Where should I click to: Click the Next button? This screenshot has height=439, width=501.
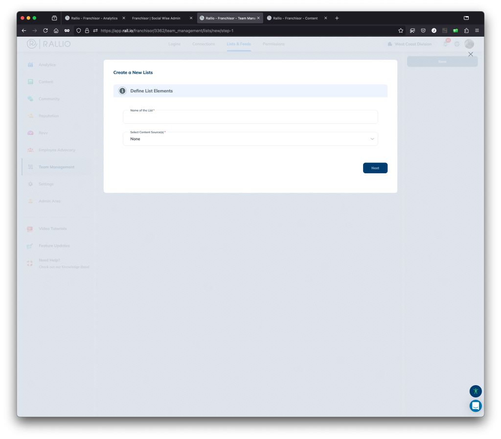(375, 168)
